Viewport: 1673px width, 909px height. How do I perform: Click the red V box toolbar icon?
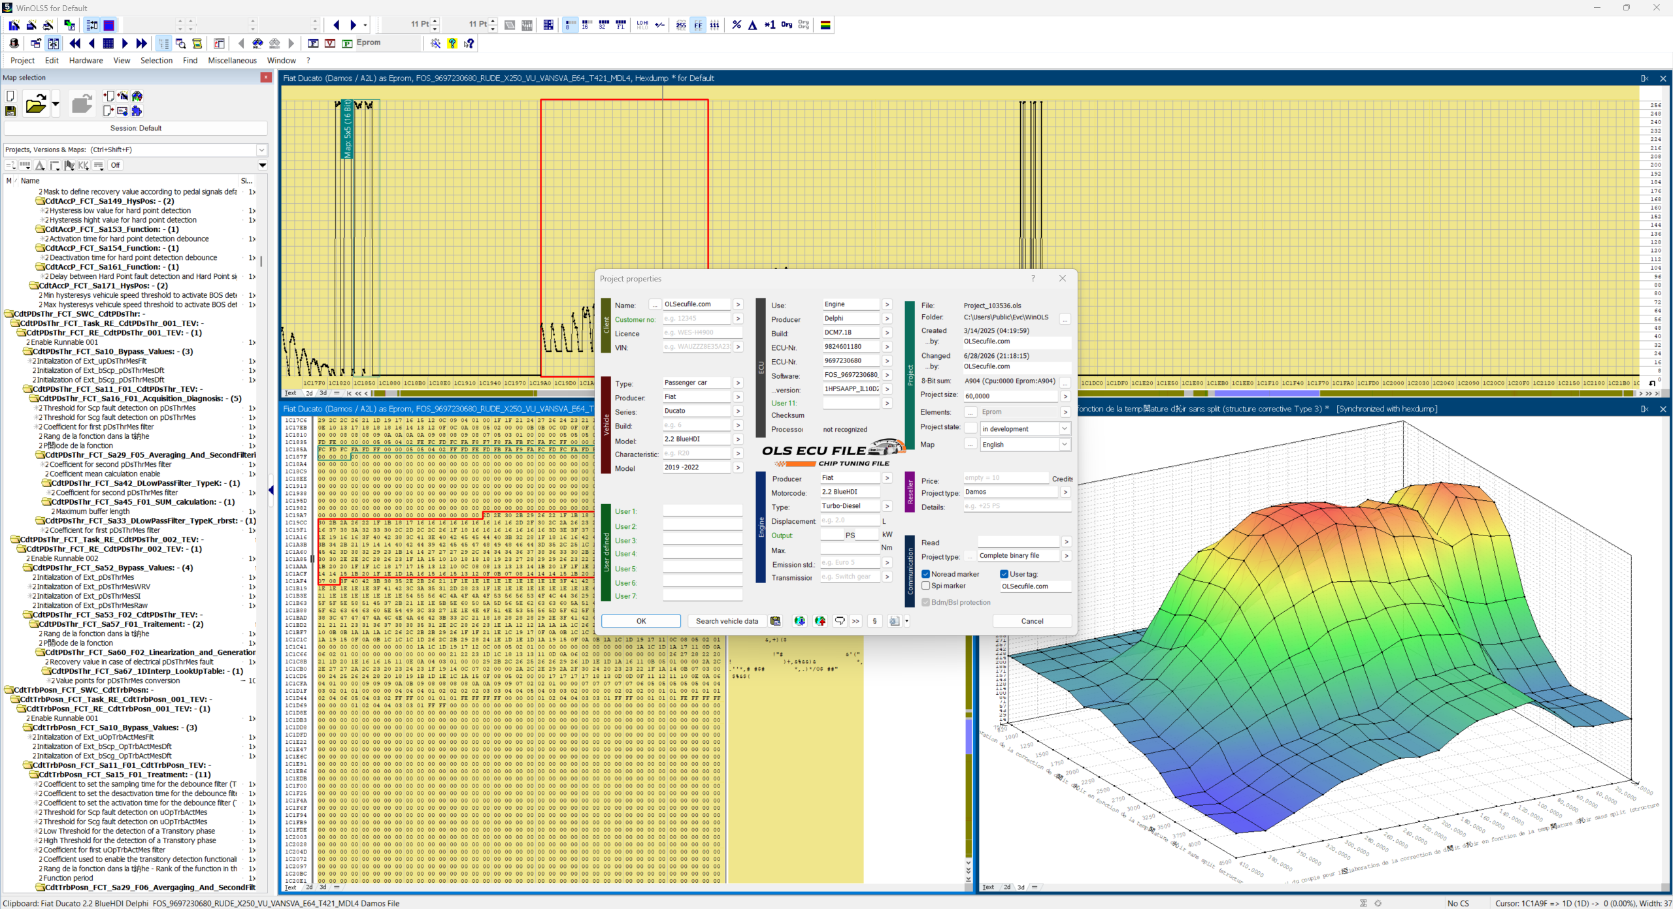(x=330, y=43)
